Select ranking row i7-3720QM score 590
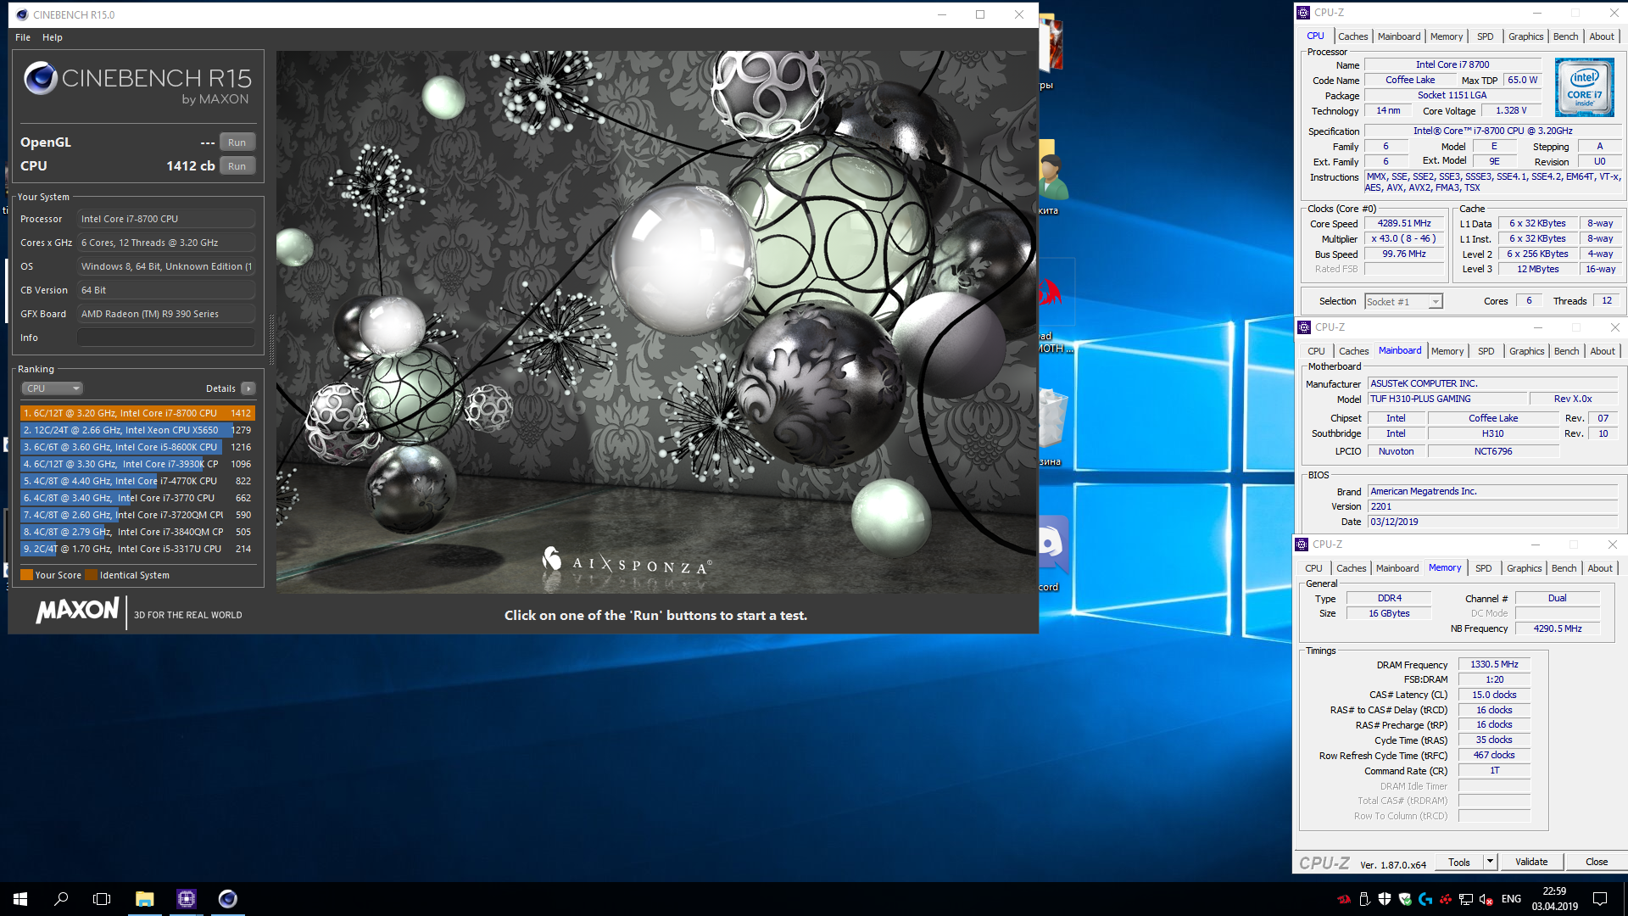The width and height of the screenshot is (1628, 916). 137,515
